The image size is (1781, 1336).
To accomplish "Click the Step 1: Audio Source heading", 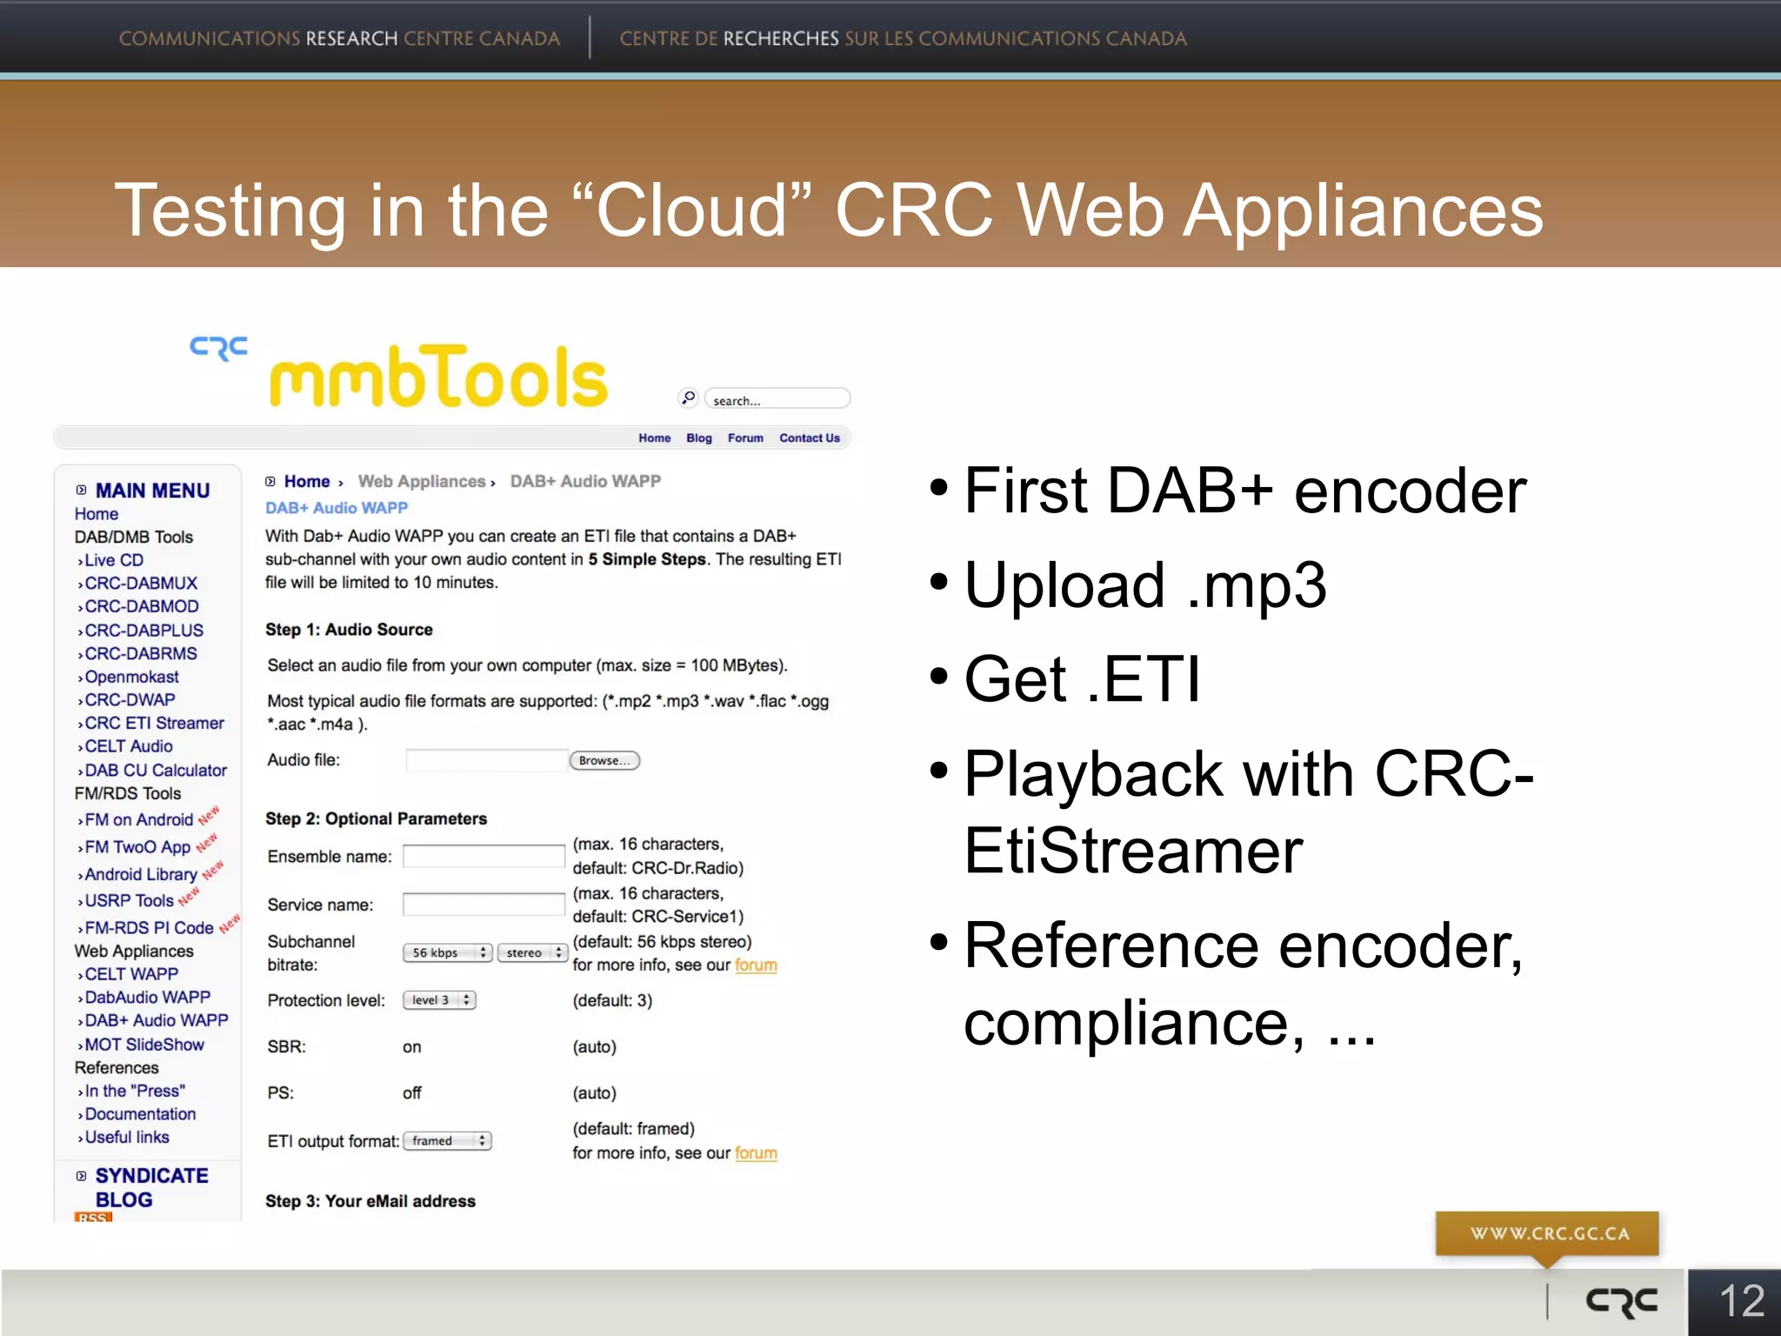I will pyautogui.click(x=349, y=630).
